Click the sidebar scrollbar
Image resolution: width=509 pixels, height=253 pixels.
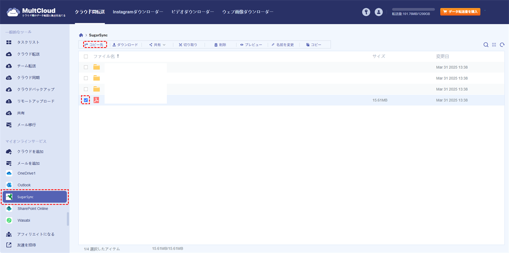click(68, 219)
